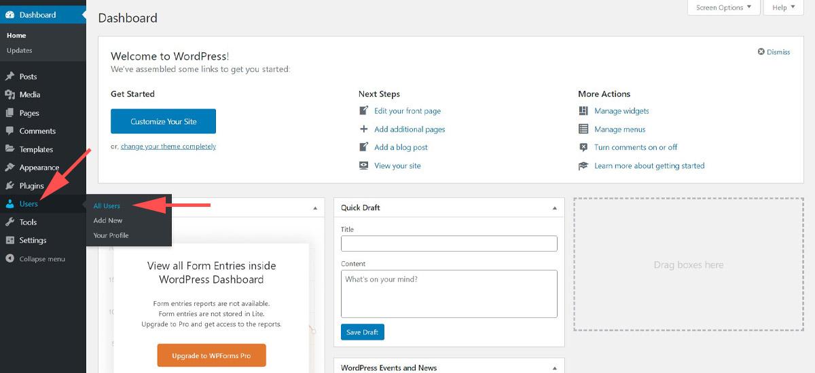Click Turn comments on or off link

point(636,147)
